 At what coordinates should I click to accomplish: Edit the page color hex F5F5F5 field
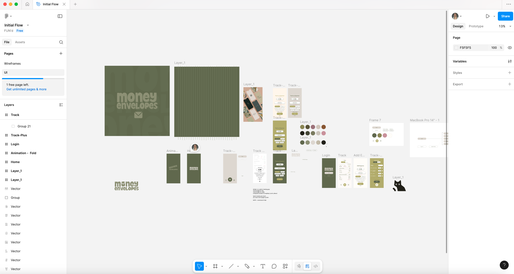(471, 48)
